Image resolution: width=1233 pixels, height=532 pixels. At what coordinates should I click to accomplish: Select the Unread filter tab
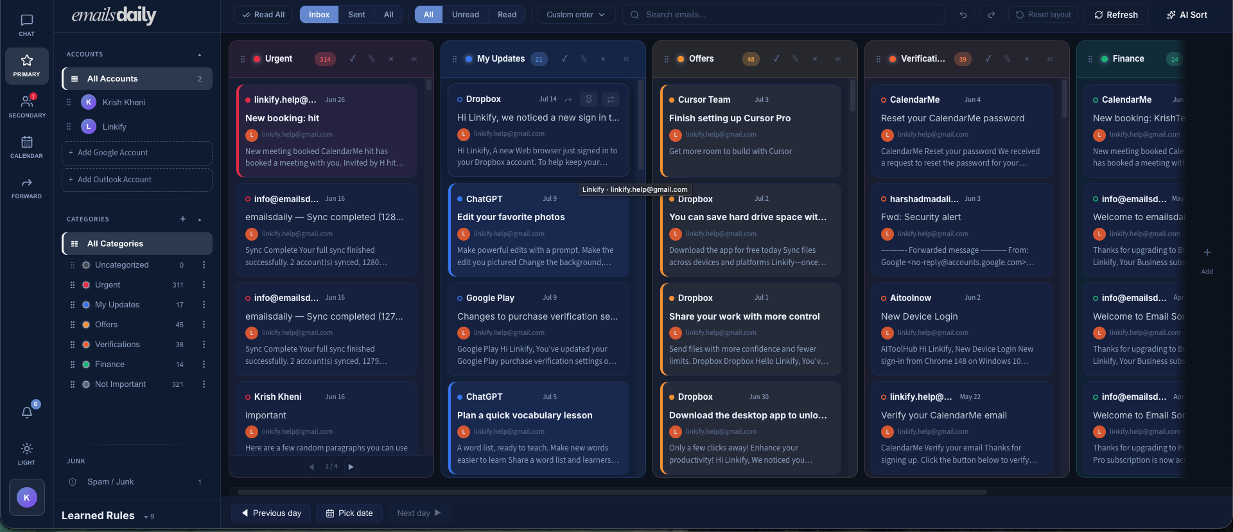click(466, 15)
